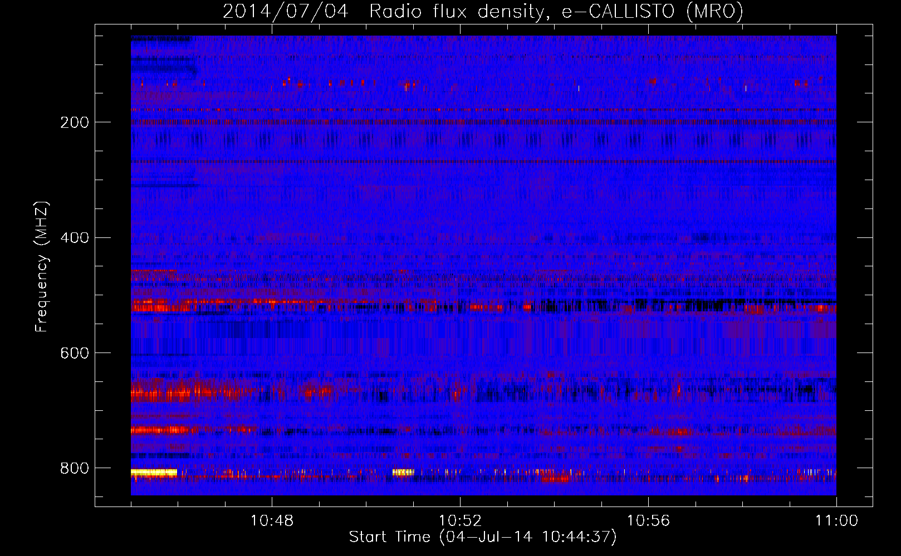Select the 400 frequency tick label
901x556 pixels.
coord(75,238)
